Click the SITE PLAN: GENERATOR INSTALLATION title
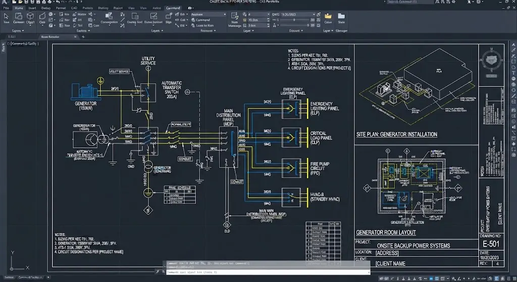Screen dimensions: 517x282 click(x=397, y=134)
